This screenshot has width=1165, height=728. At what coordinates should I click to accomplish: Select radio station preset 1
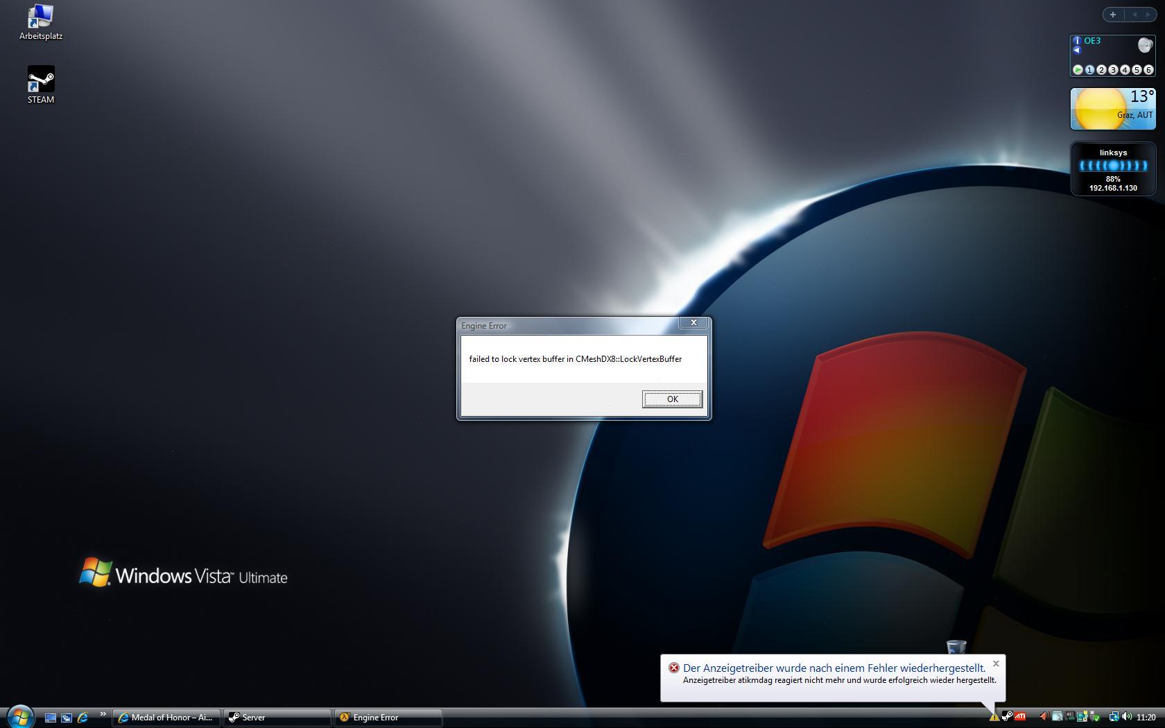pos(1089,70)
